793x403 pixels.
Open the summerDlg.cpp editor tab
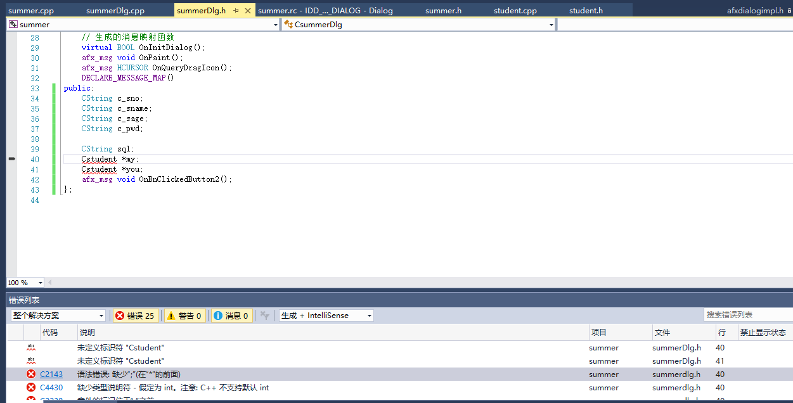[115, 11]
